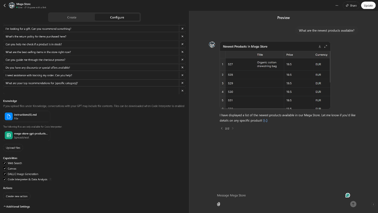Open mega-store-gpt-products spreadsheet name

pyautogui.click(x=31, y=134)
